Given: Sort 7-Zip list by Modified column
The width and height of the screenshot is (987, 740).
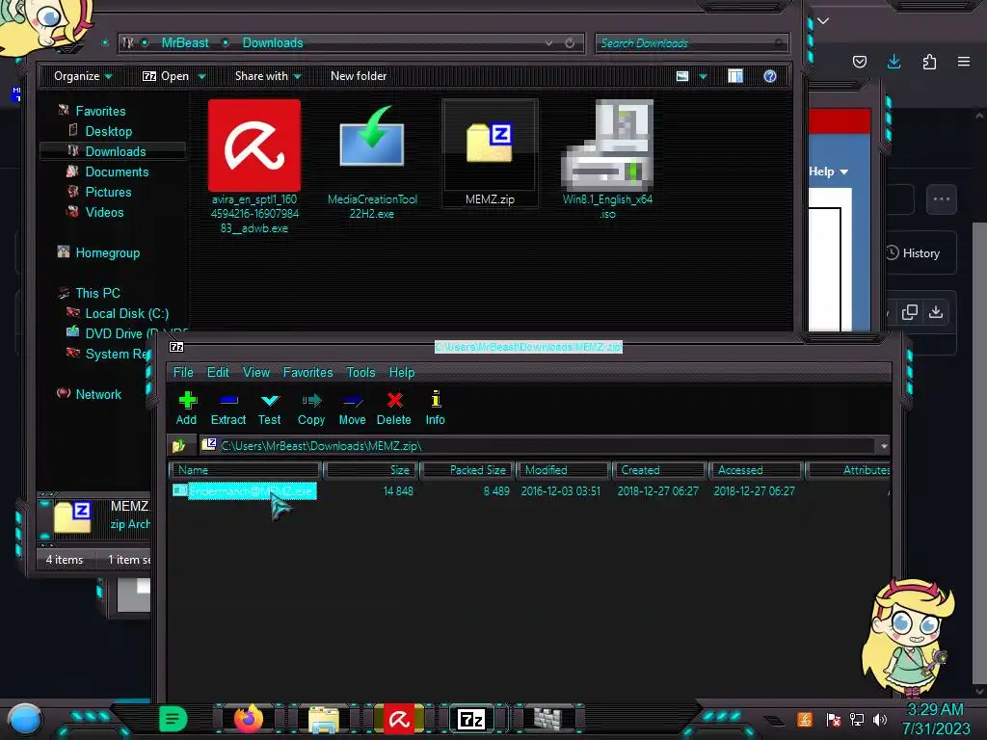Looking at the screenshot, I should click(563, 470).
